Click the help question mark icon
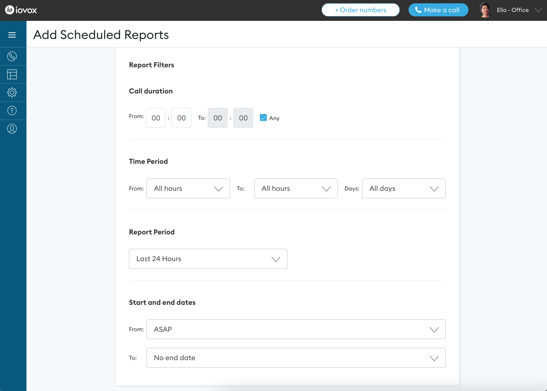This screenshot has width=547, height=391. (12, 111)
